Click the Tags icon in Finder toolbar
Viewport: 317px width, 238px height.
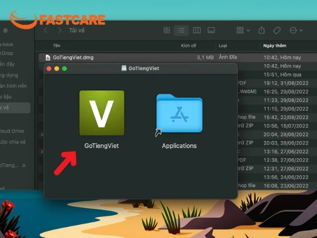tap(277, 30)
